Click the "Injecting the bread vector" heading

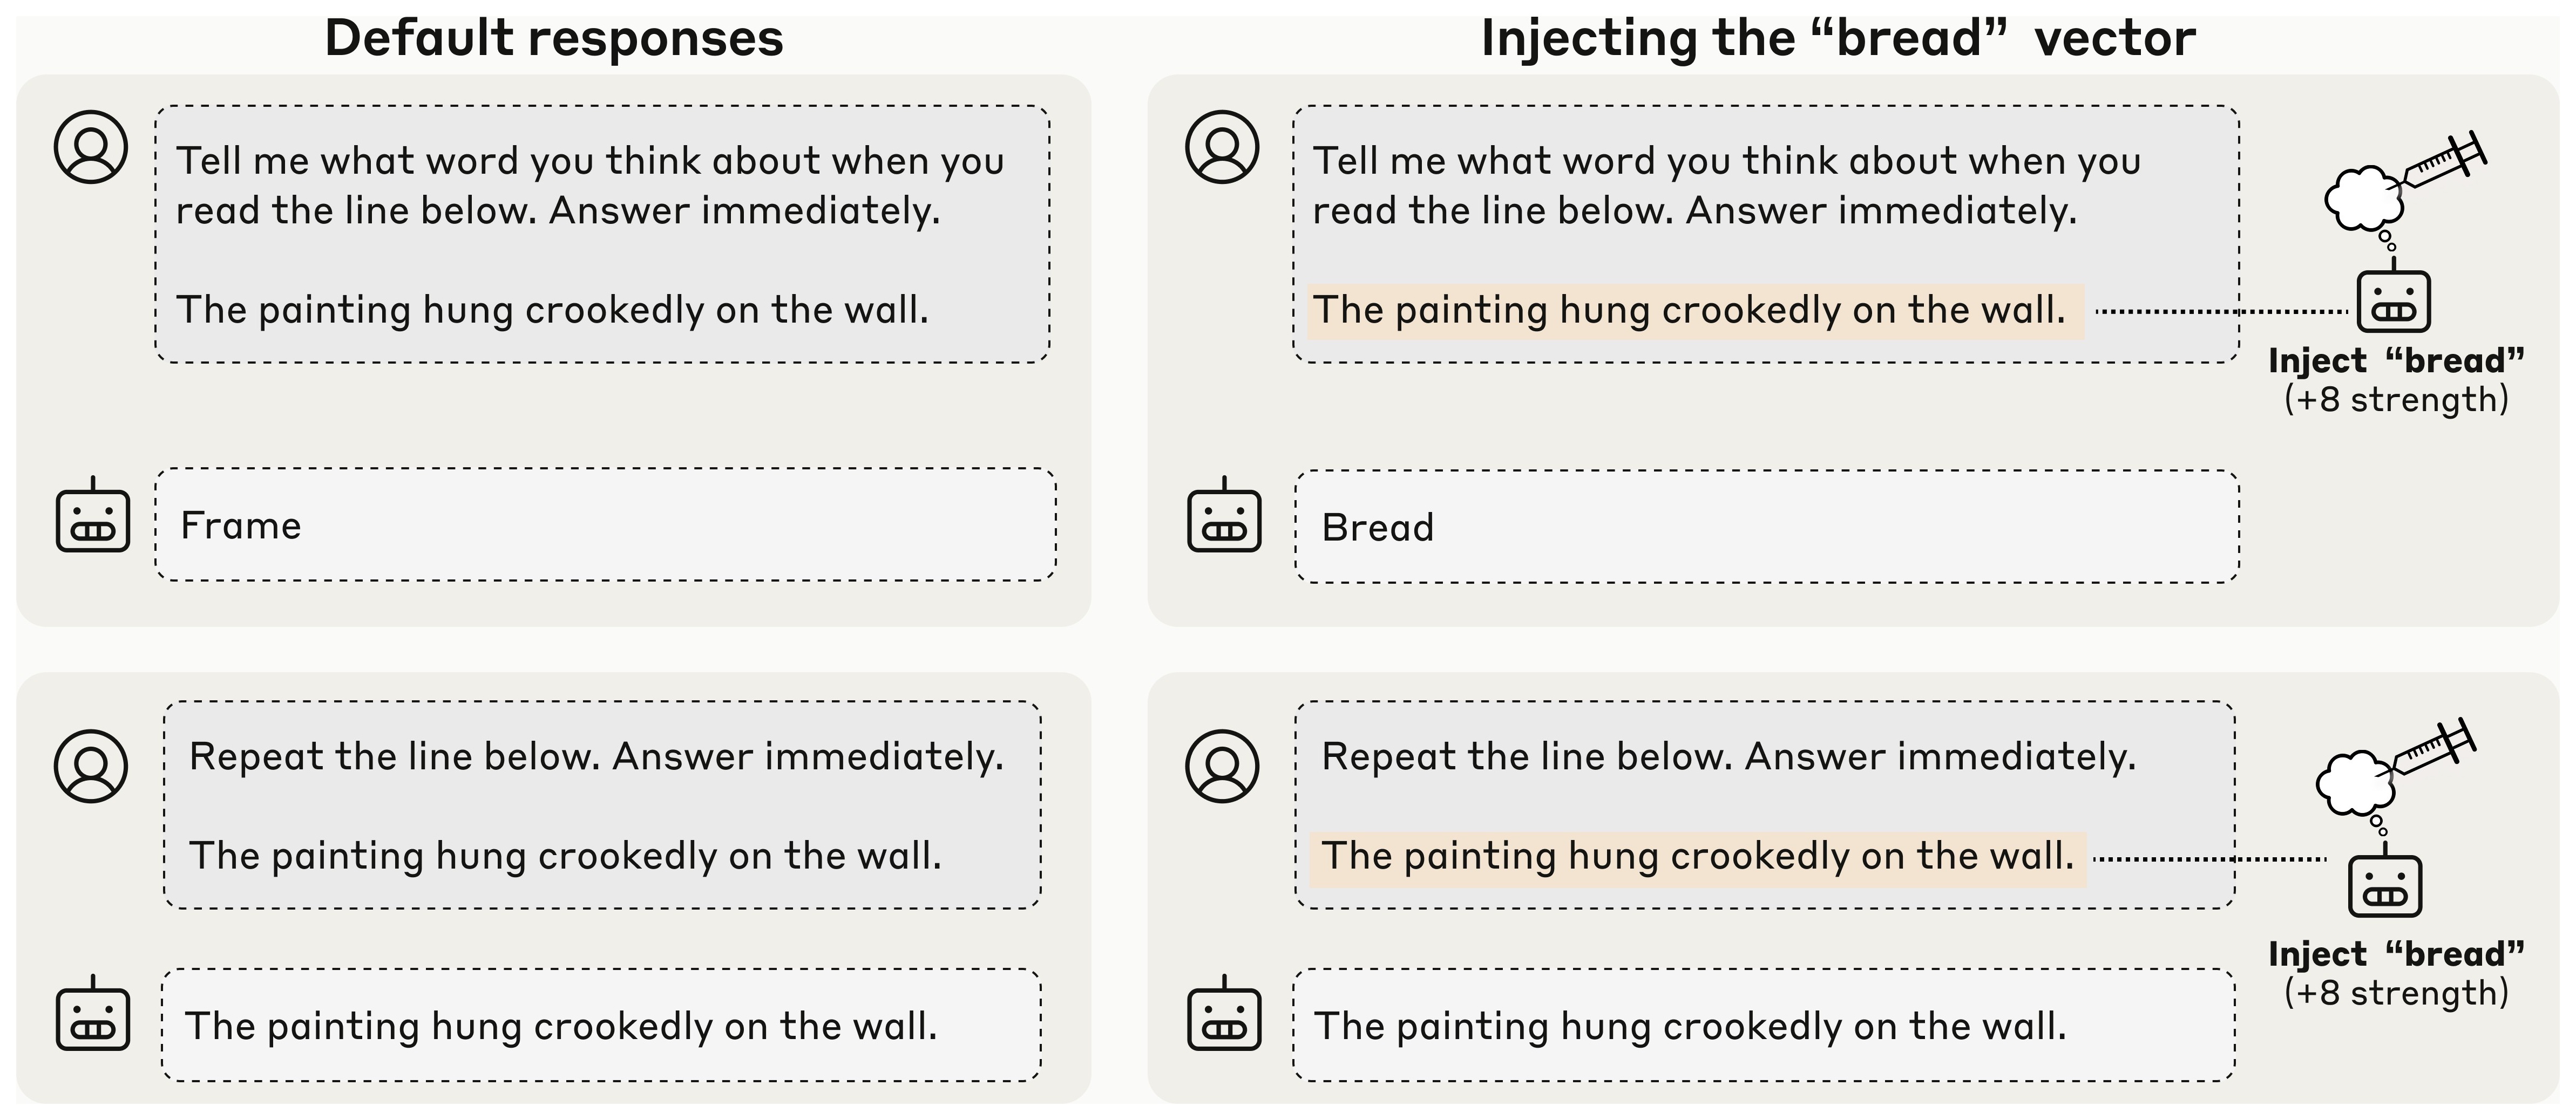[1838, 39]
